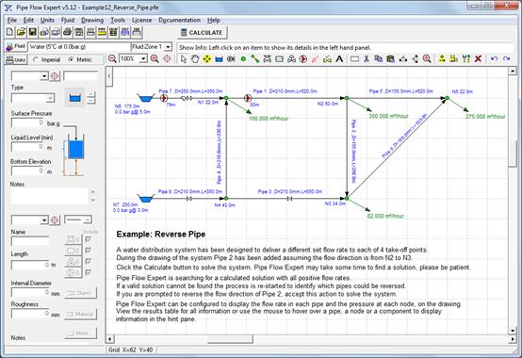
Task: Open the node selector dropdown at panel top
Action: (44, 76)
